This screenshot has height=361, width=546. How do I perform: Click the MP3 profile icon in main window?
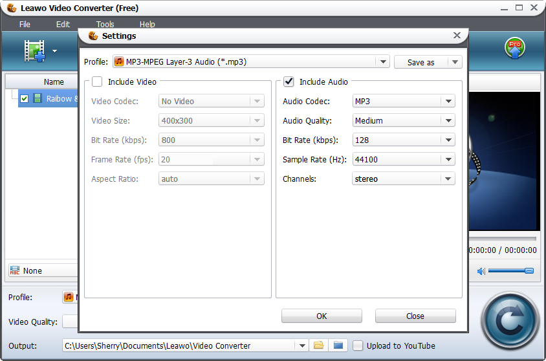pos(69,297)
